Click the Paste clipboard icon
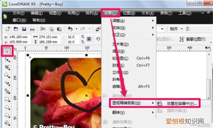Image resolution: width=213 pixels, height=128 pixels. 59,29
